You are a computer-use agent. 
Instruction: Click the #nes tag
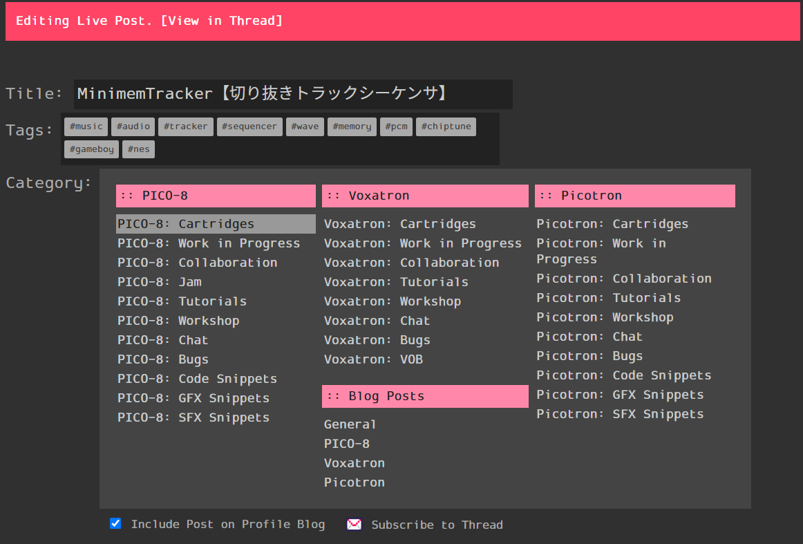[139, 149]
